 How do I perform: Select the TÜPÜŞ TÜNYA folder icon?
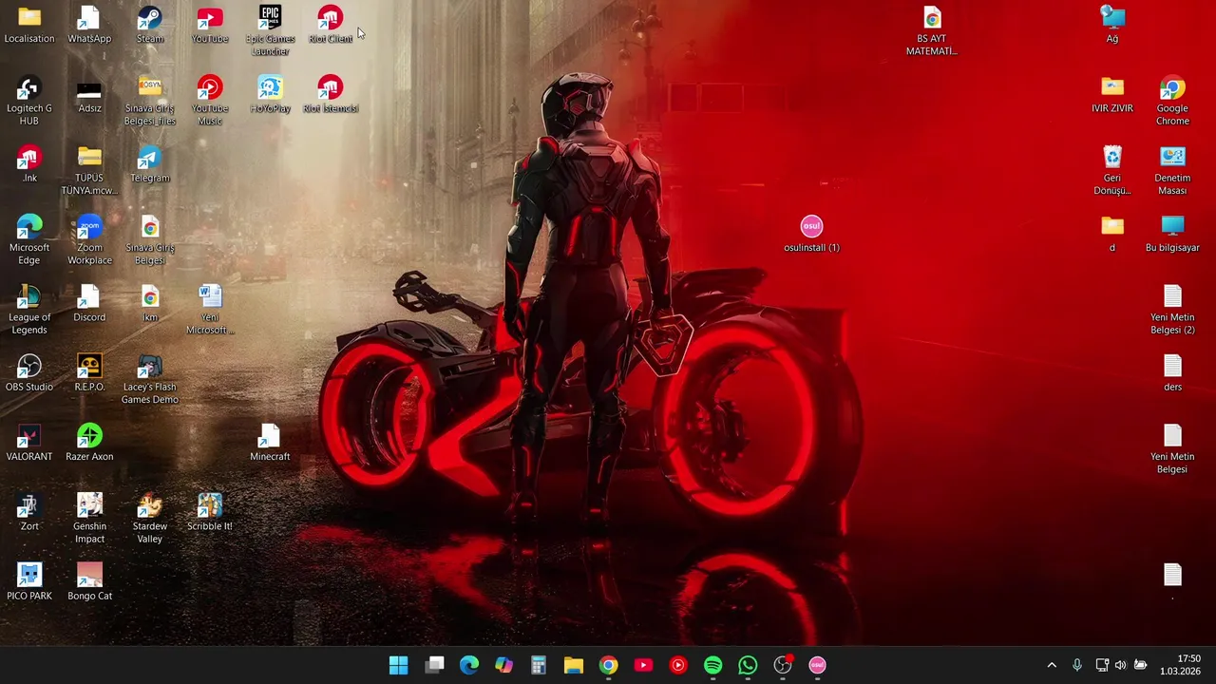(x=89, y=171)
